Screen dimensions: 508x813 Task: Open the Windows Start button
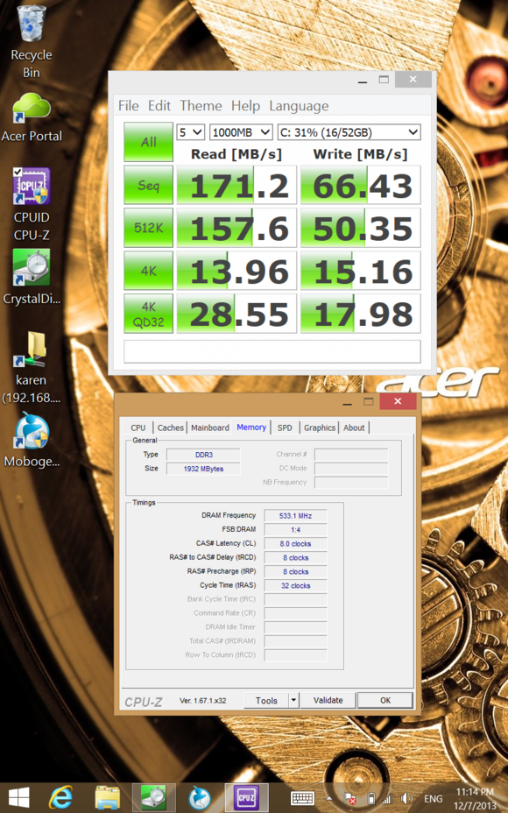[x=19, y=797]
